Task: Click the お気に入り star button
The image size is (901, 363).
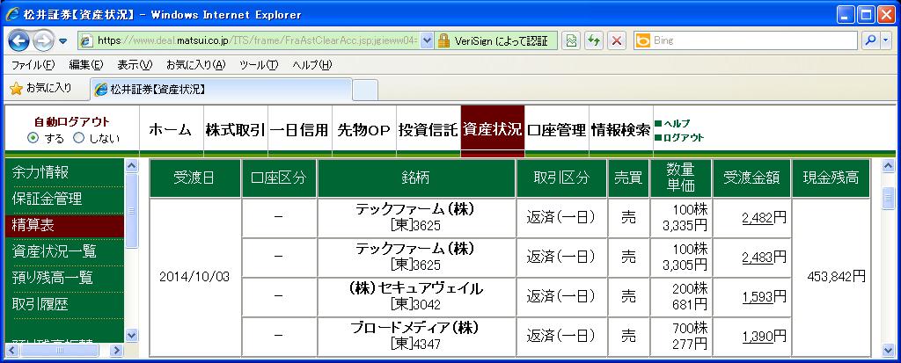Action: click(x=40, y=88)
